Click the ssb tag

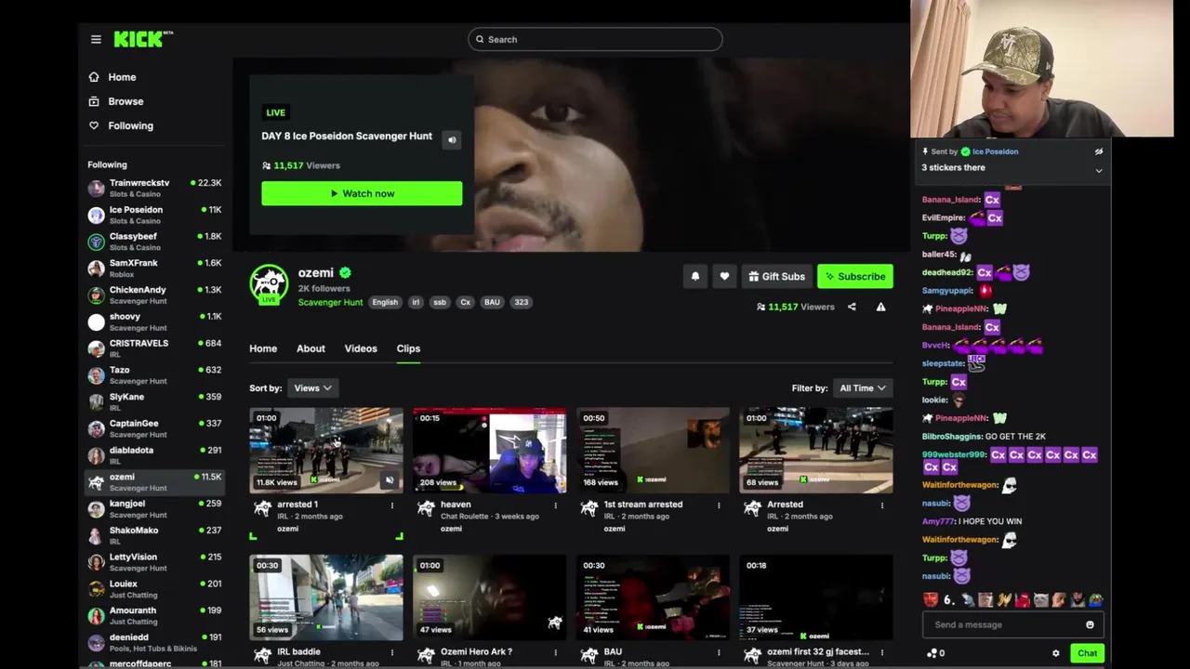(x=440, y=302)
